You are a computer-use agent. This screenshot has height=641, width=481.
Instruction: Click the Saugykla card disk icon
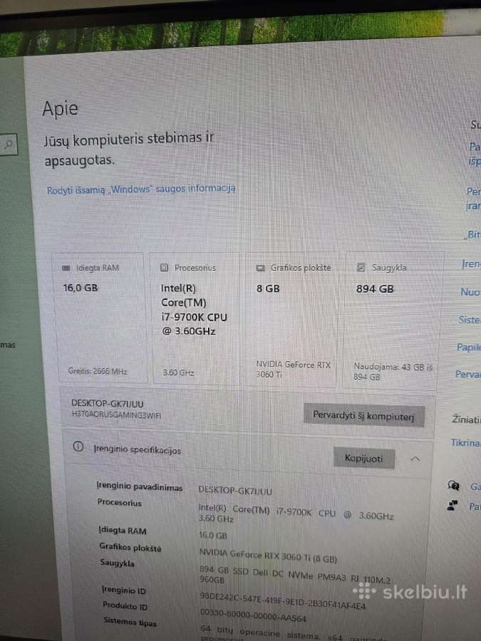(361, 267)
